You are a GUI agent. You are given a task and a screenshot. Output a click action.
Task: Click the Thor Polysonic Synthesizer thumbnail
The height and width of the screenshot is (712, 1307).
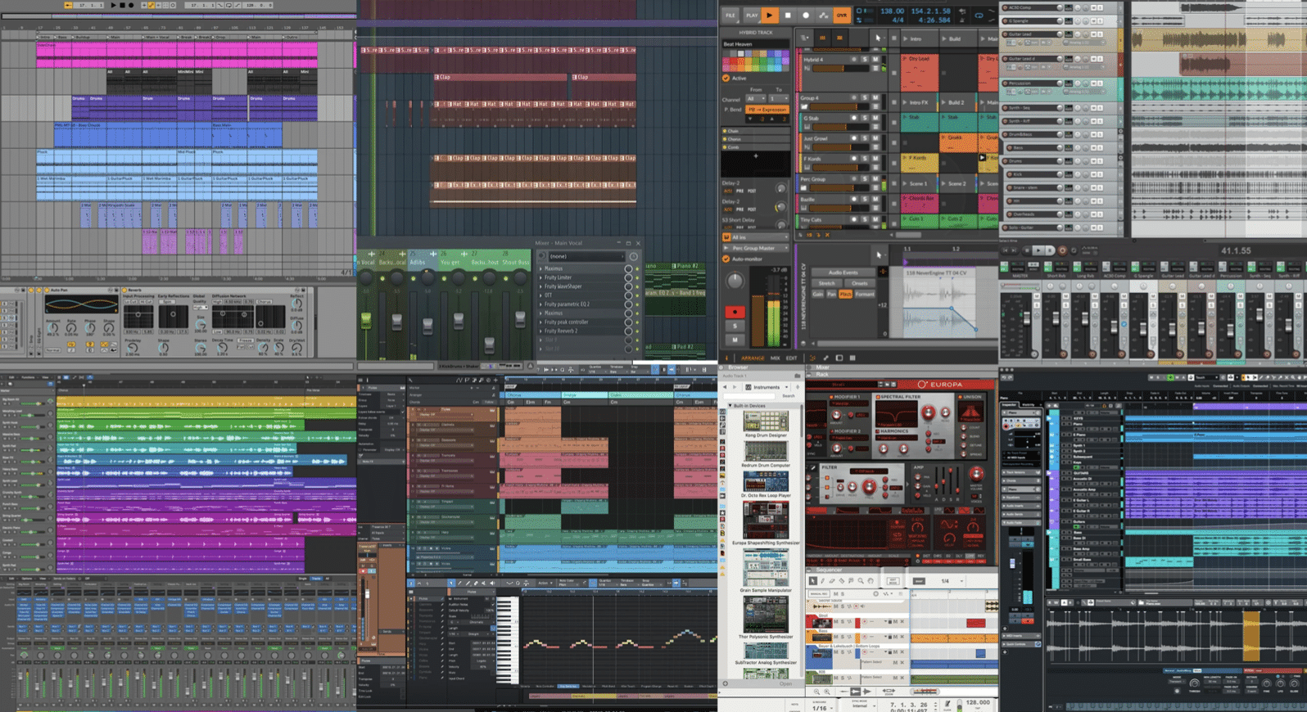[766, 614]
